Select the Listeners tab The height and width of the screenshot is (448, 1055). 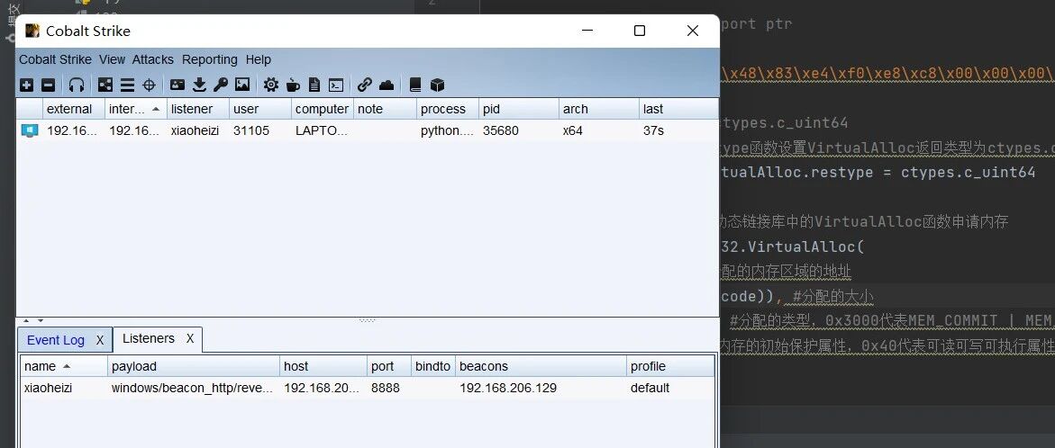tap(148, 338)
